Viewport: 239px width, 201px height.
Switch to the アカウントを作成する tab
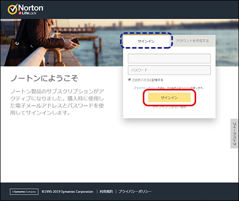point(192,41)
